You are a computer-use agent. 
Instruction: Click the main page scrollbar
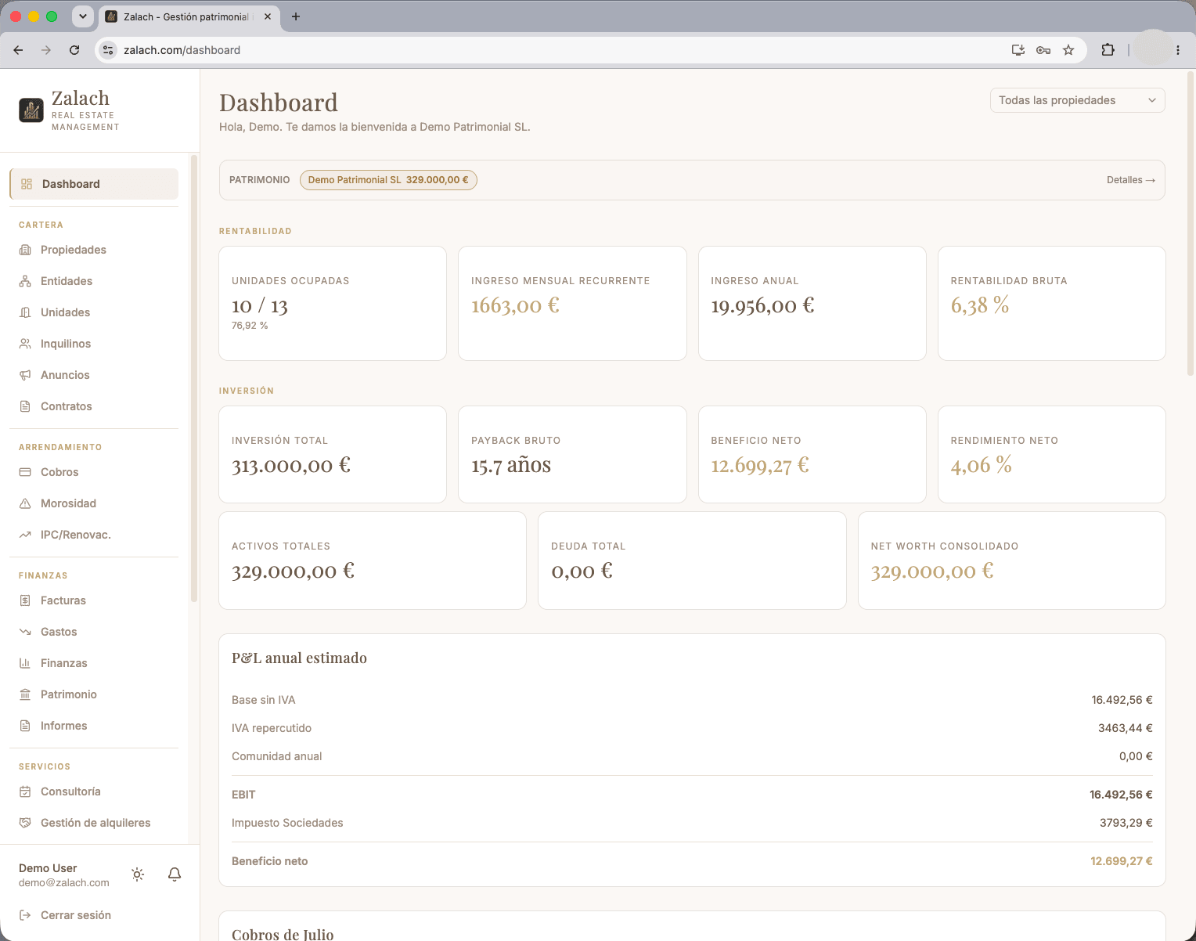coord(1191,225)
